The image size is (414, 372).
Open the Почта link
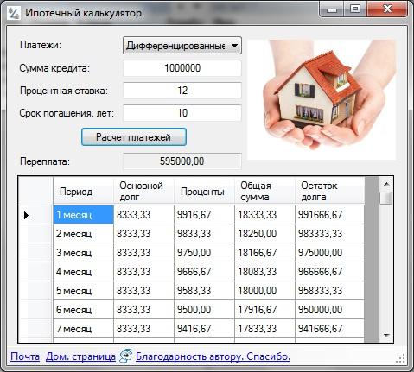point(25,356)
